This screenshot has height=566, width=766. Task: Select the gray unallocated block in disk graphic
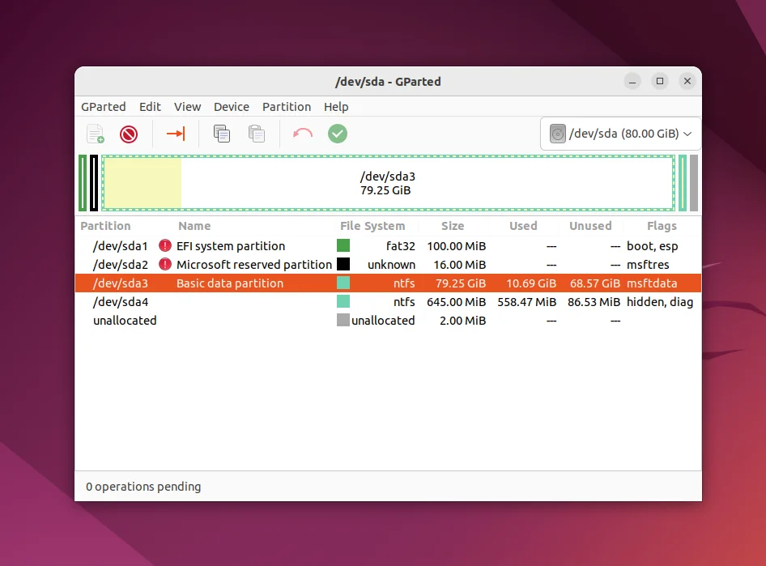[x=694, y=183]
